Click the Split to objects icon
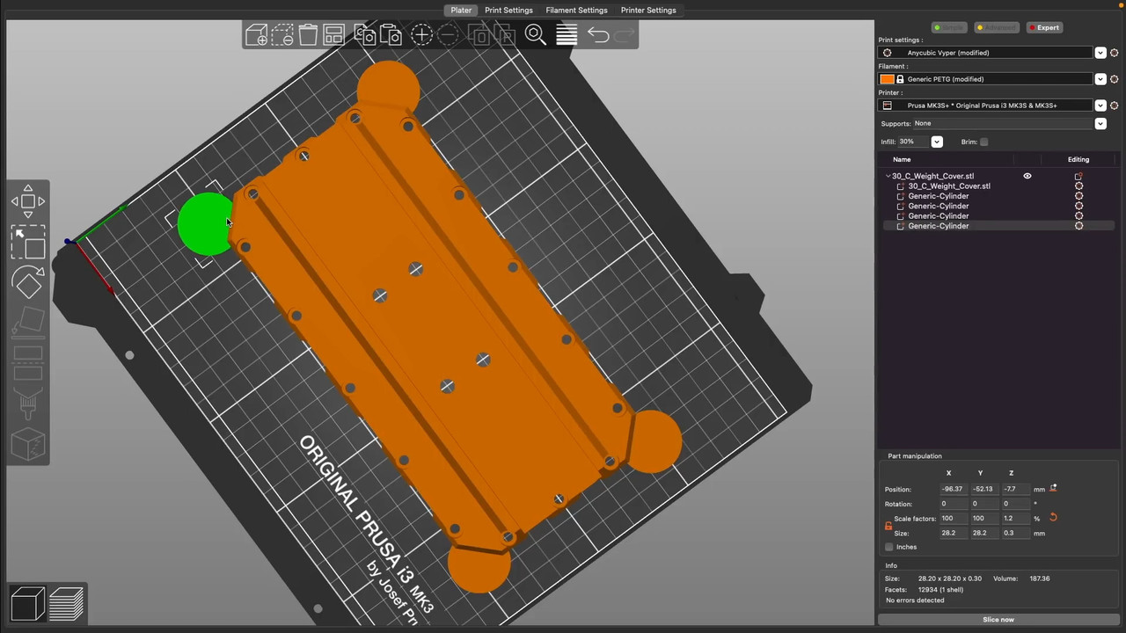The height and width of the screenshot is (633, 1126). pyautogui.click(x=479, y=35)
